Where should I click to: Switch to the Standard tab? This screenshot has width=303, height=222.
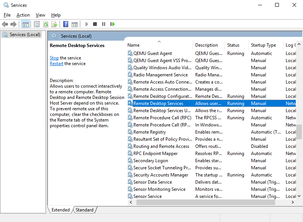(84, 210)
